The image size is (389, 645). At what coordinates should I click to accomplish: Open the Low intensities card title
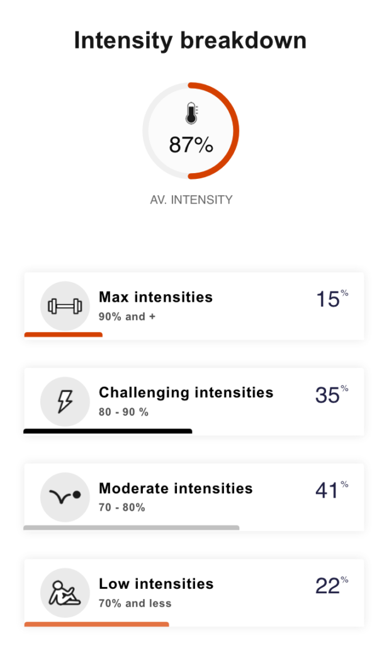156,584
